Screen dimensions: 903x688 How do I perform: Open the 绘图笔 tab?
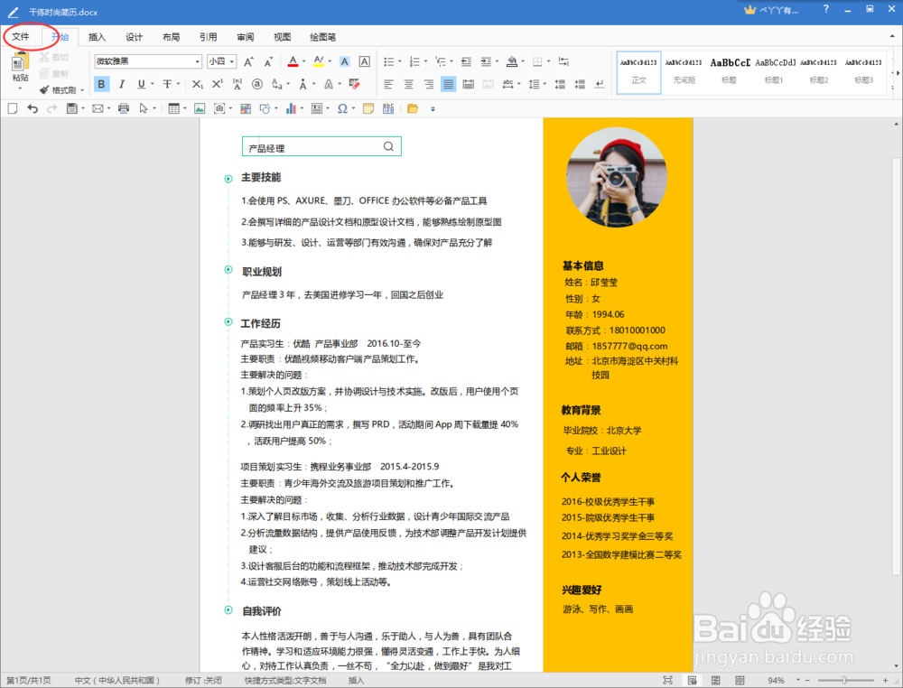coord(323,37)
